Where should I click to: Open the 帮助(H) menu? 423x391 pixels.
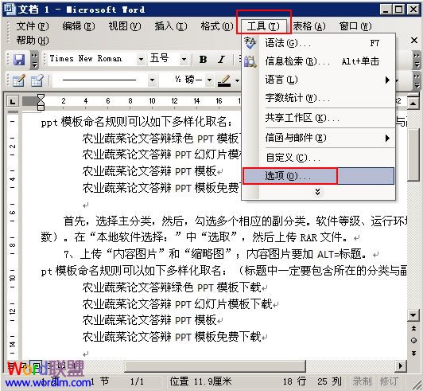[33, 41]
